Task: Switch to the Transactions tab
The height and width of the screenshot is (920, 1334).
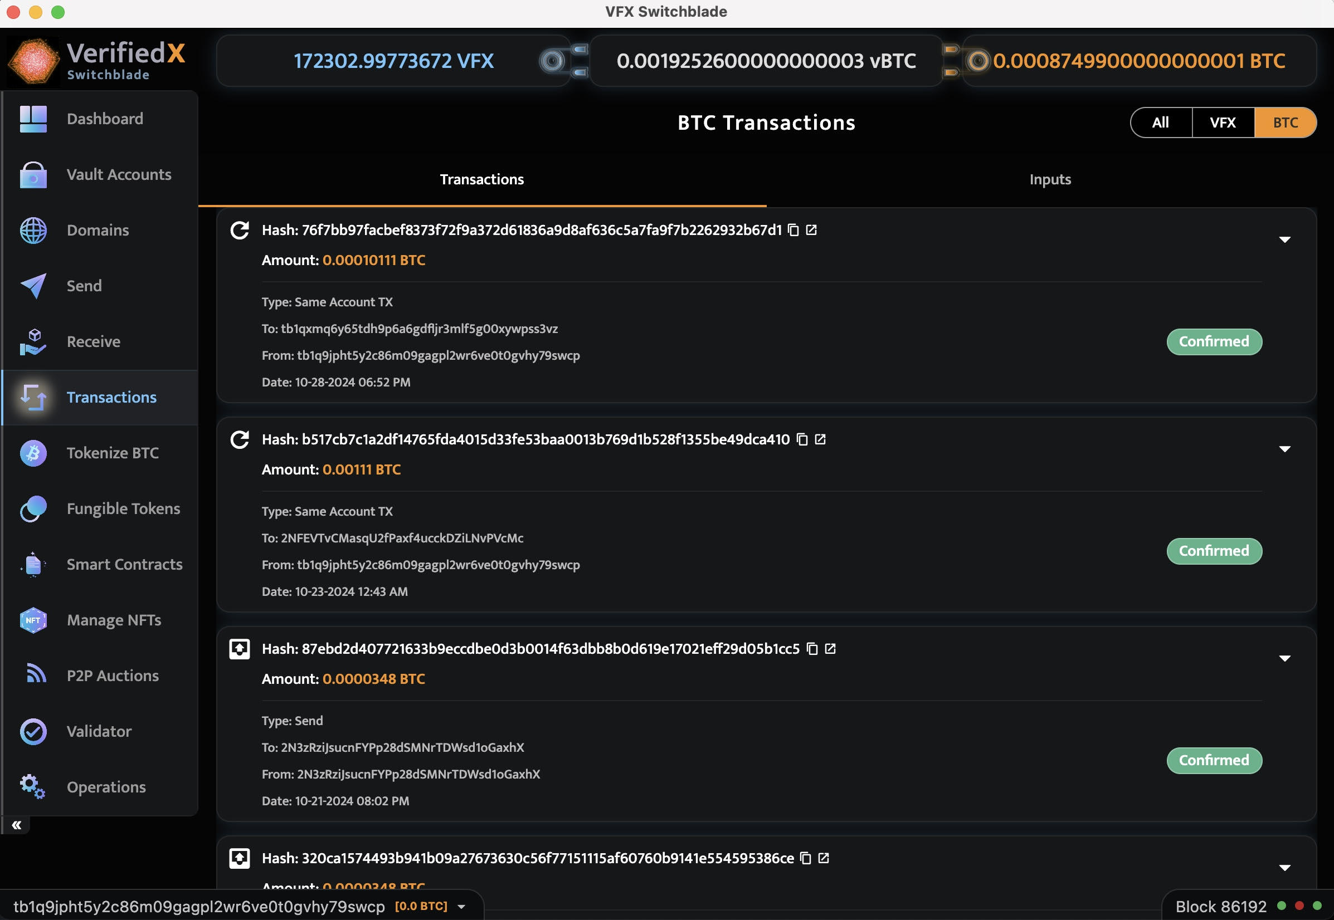Action: coord(482,179)
